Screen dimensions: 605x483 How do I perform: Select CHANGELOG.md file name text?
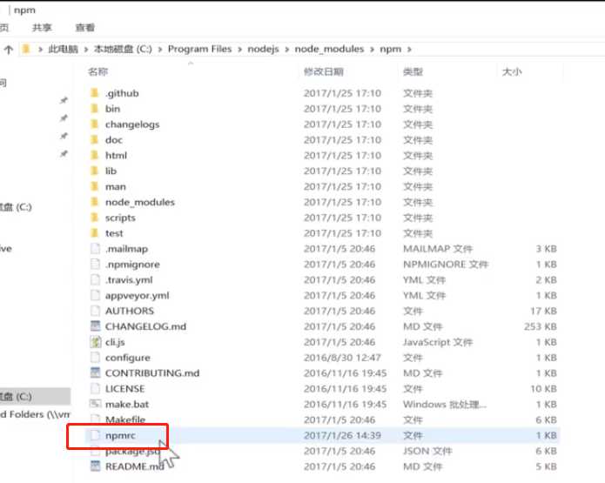[145, 326]
